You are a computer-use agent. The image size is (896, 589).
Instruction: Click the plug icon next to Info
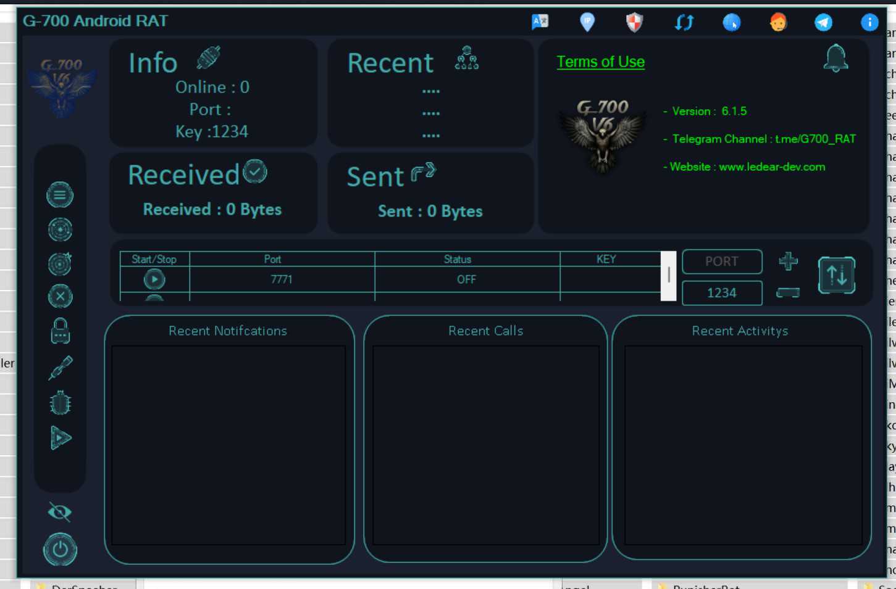(209, 58)
